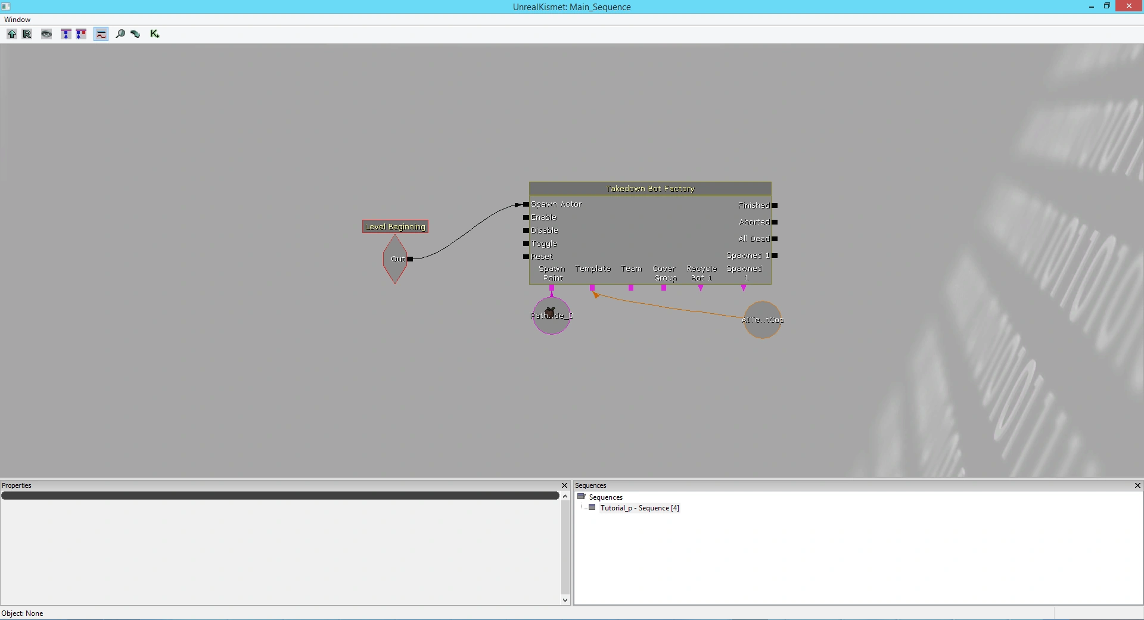The height and width of the screenshot is (620, 1144).
Task: Open the magnifier search tool
Action: coord(120,34)
